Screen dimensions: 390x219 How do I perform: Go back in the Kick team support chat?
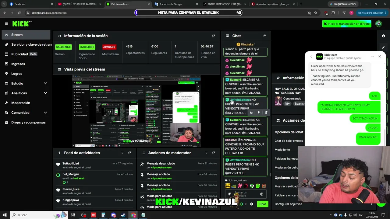tap(311, 57)
